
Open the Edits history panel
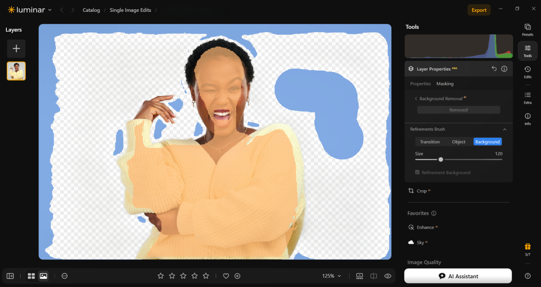[527, 72]
